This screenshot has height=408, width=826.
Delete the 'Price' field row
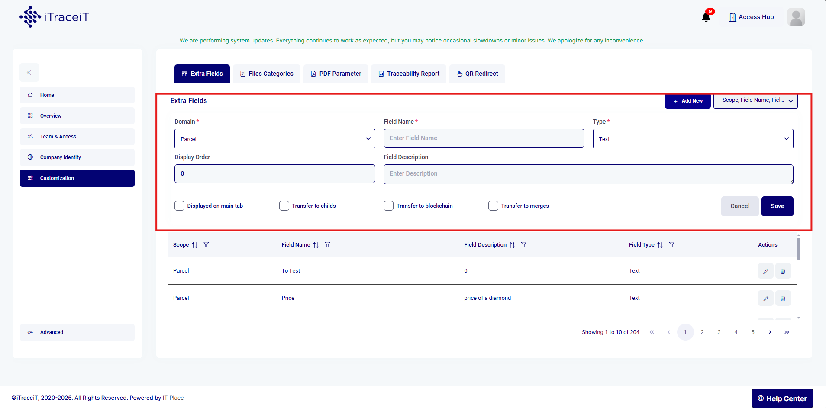tap(783, 299)
